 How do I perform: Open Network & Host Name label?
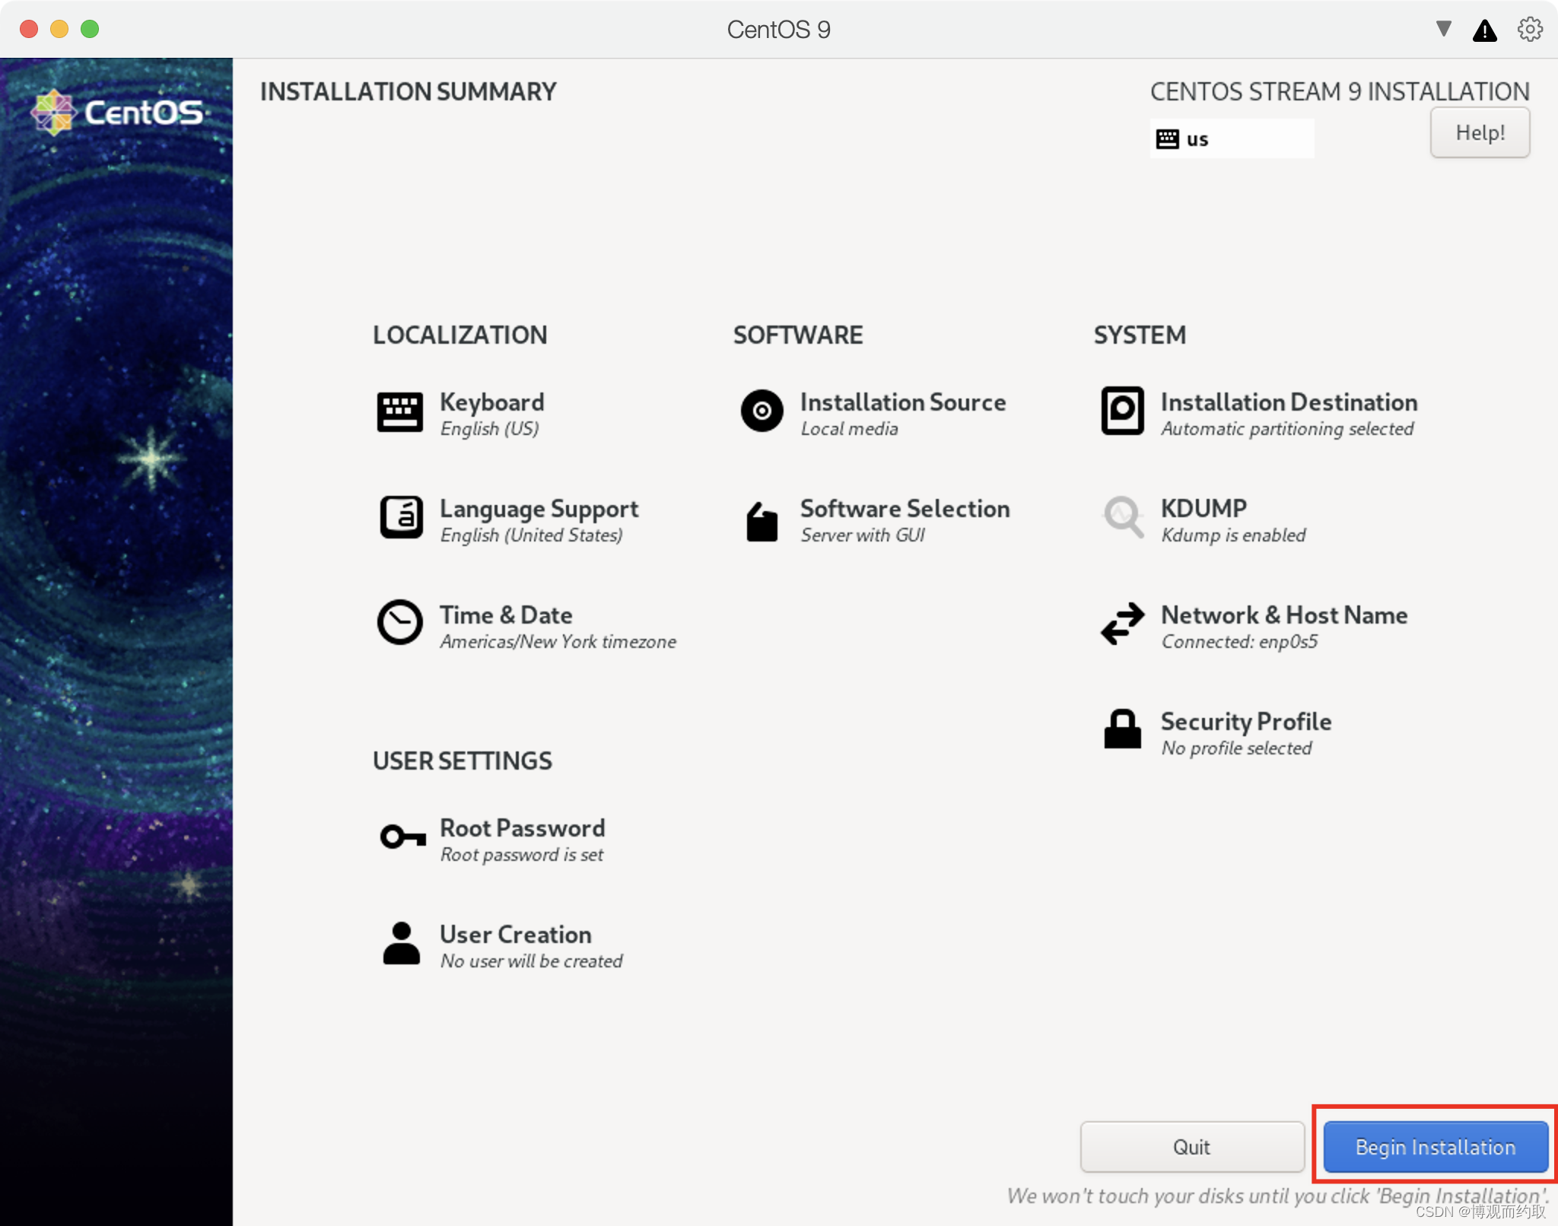(1284, 615)
